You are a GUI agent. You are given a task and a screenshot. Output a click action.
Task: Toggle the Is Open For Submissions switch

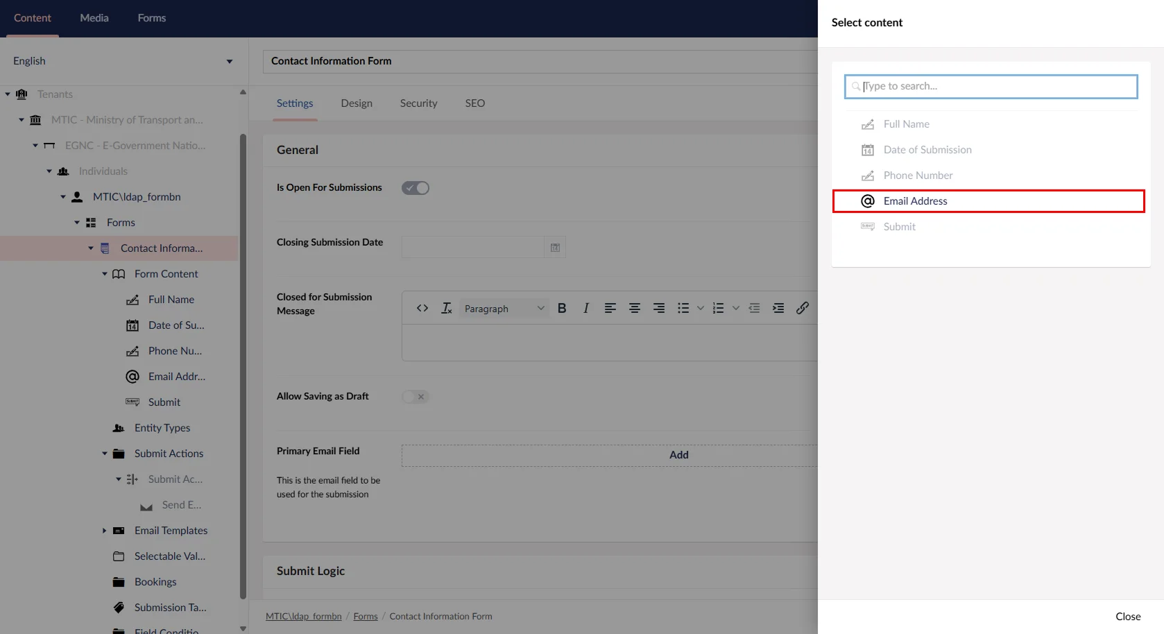pyautogui.click(x=416, y=188)
